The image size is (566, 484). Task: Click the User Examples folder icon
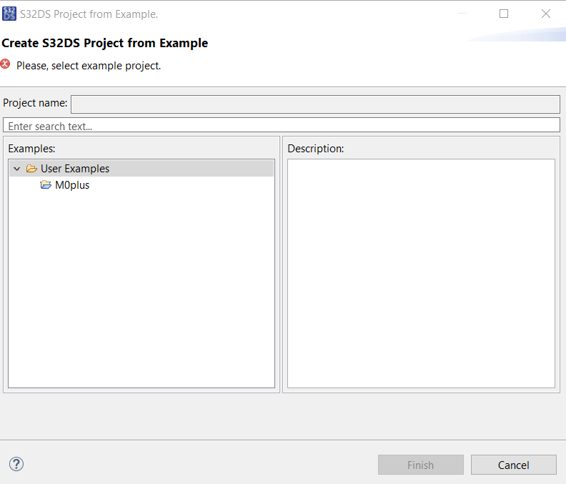tap(31, 169)
